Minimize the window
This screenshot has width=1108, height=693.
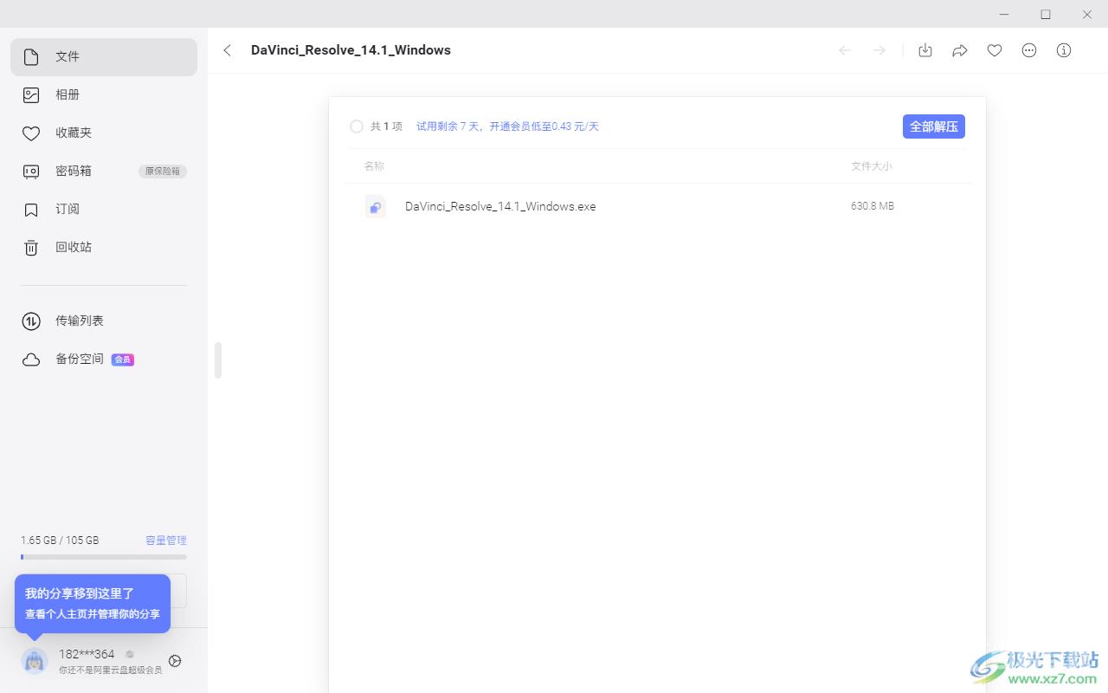click(x=1004, y=14)
